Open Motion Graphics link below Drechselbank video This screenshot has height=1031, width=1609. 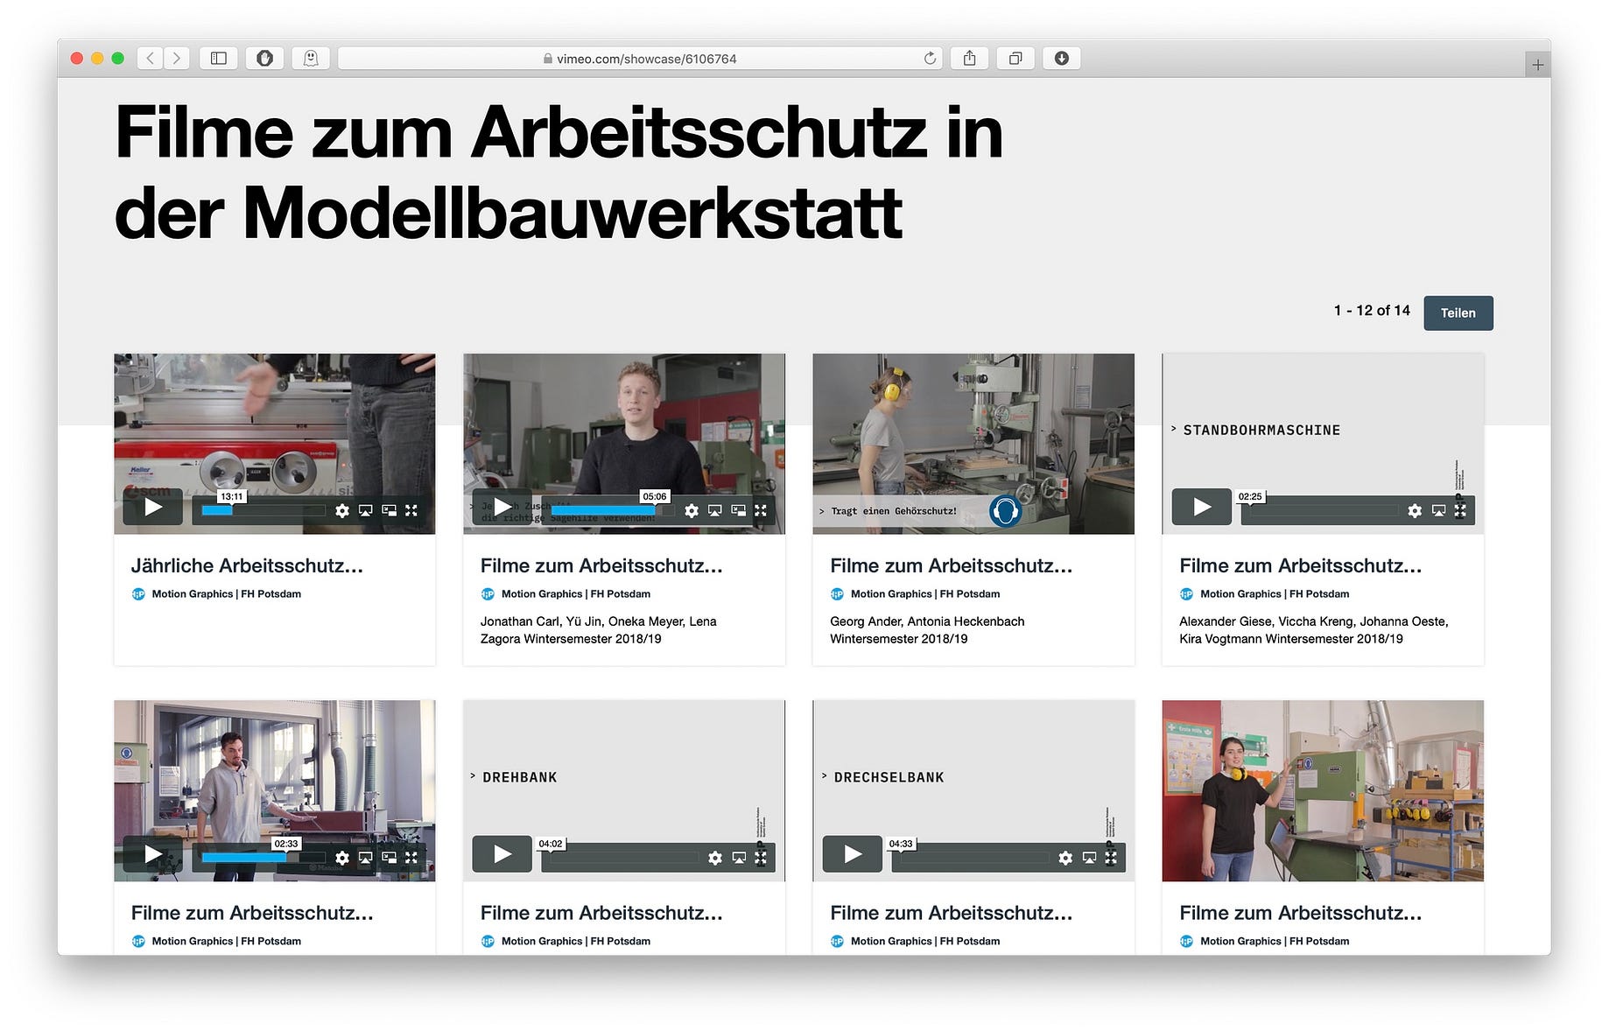coord(924,941)
